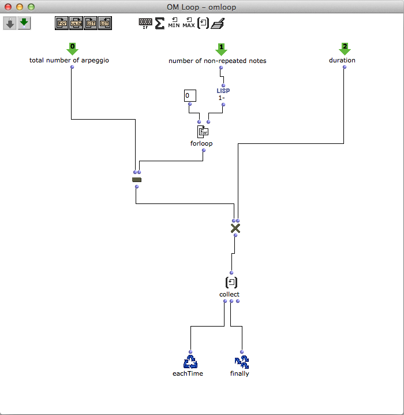Viewport: 404px width, 415px height.
Task: Pick the MAX accumulator toolbar icon
Action: [189, 23]
